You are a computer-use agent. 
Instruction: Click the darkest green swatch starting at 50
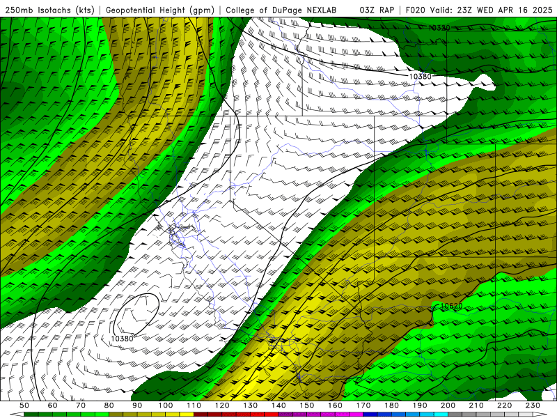(x=31, y=415)
